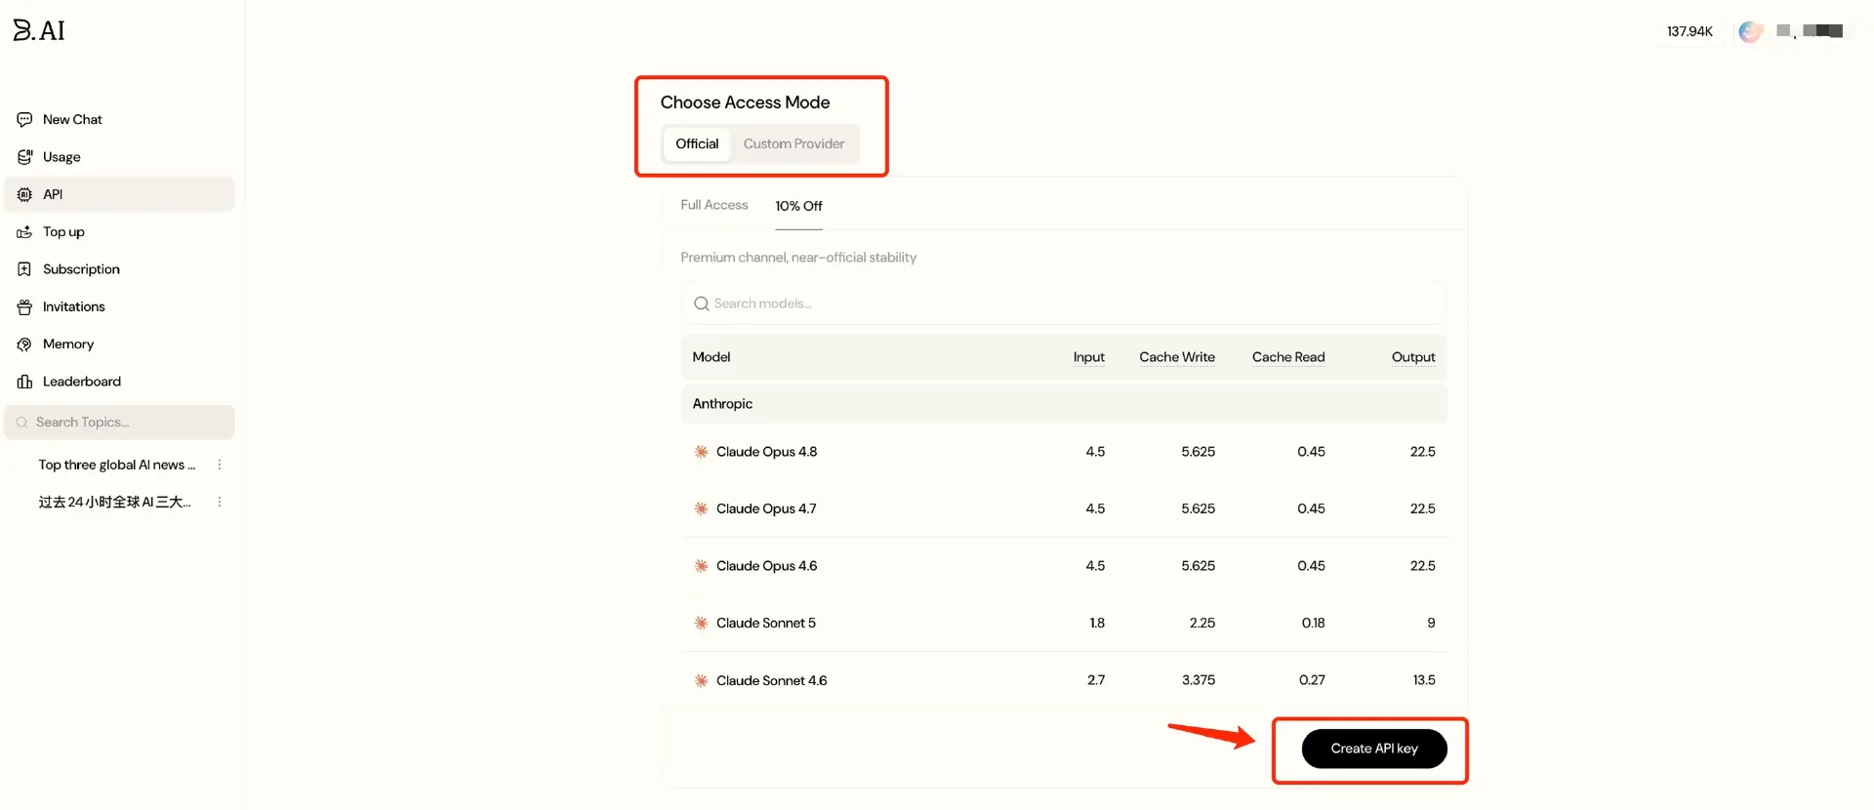Click the Claude Opus 4.7 cache write 5.625
Viewport: 1874px width, 810px height.
pos(1199,508)
